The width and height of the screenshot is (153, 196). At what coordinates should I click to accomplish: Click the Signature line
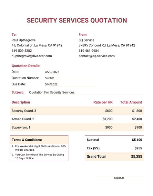click(x=119, y=176)
